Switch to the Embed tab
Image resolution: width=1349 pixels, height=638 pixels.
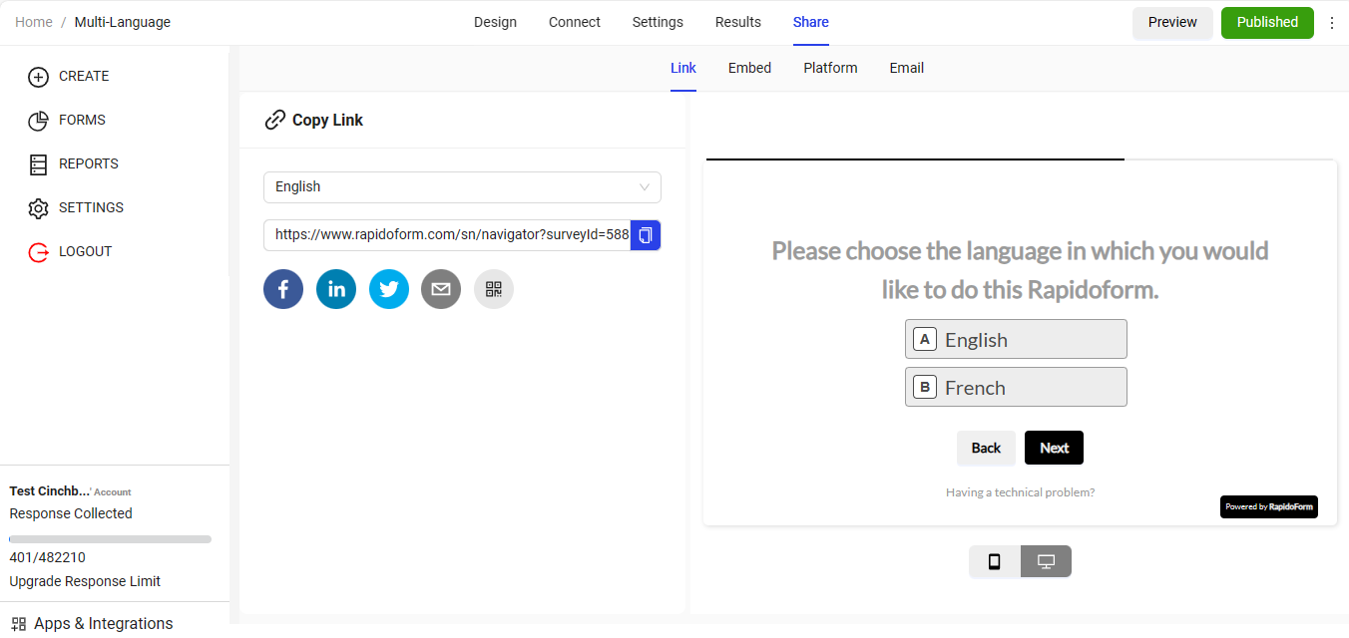click(749, 68)
